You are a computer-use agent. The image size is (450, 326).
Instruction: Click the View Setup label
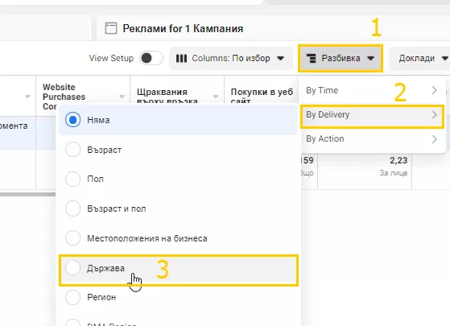click(x=111, y=58)
